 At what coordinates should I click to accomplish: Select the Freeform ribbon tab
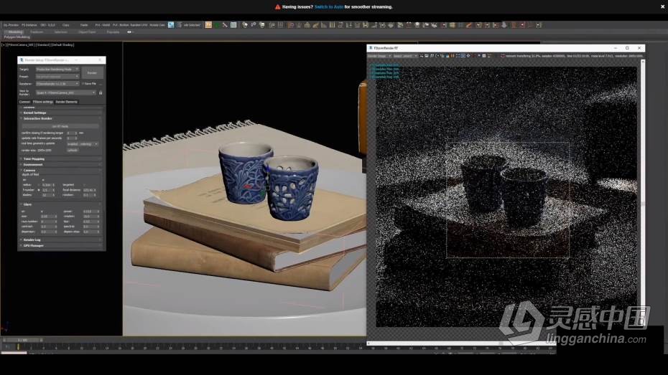click(37, 32)
